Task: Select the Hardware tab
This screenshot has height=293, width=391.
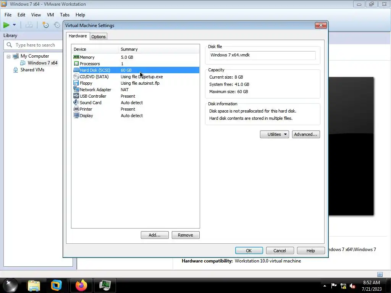Action: point(78,36)
